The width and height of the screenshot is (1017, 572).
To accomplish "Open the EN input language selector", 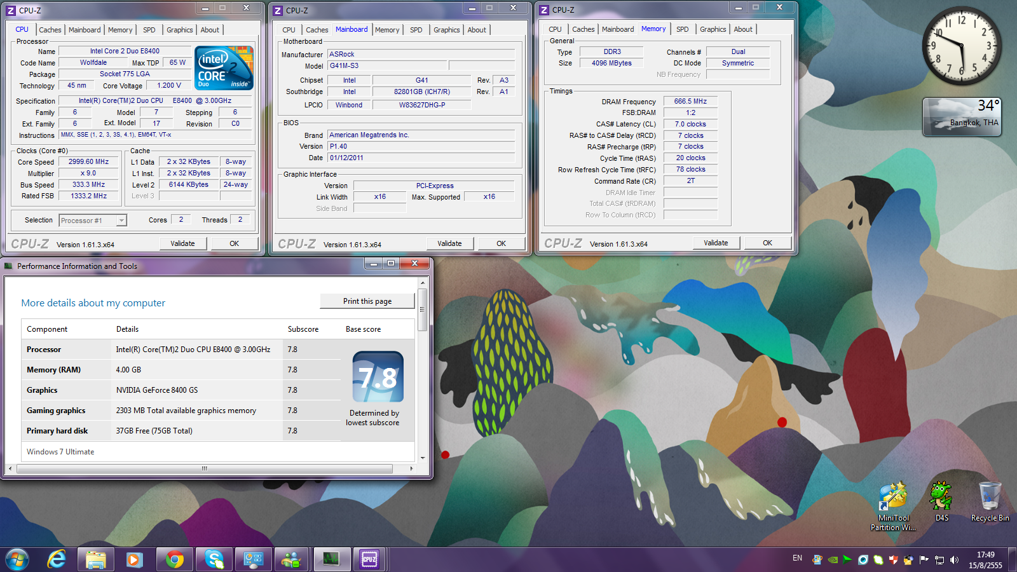I will pos(797,559).
